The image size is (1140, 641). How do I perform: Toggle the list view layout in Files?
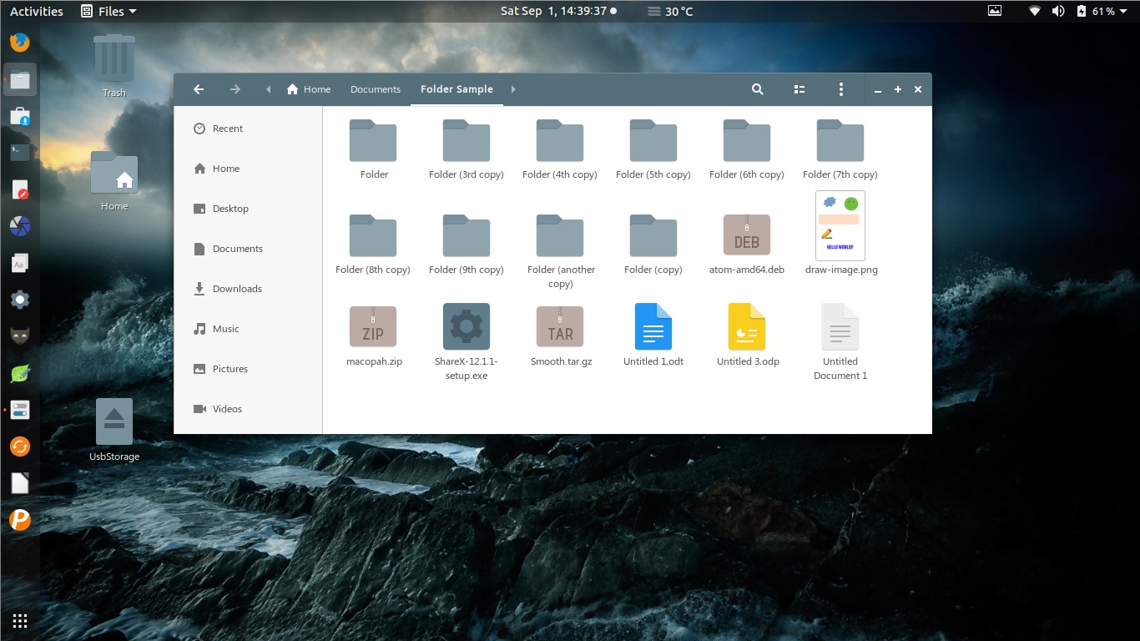coord(799,89)
